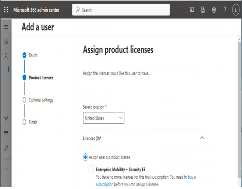The image size is (242, 189).
Task: Go back to the Basics step
Action: (x=33, y=55)
